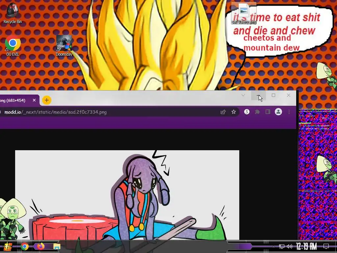Click the Peridot character beside the speech bubble

pos(327,76)
